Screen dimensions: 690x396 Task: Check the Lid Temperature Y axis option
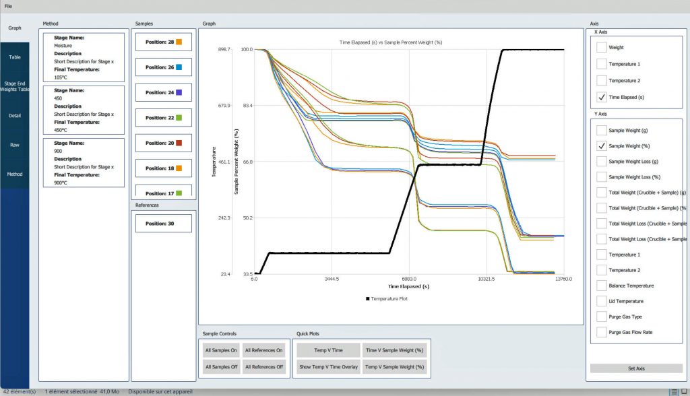click(602, 301)
